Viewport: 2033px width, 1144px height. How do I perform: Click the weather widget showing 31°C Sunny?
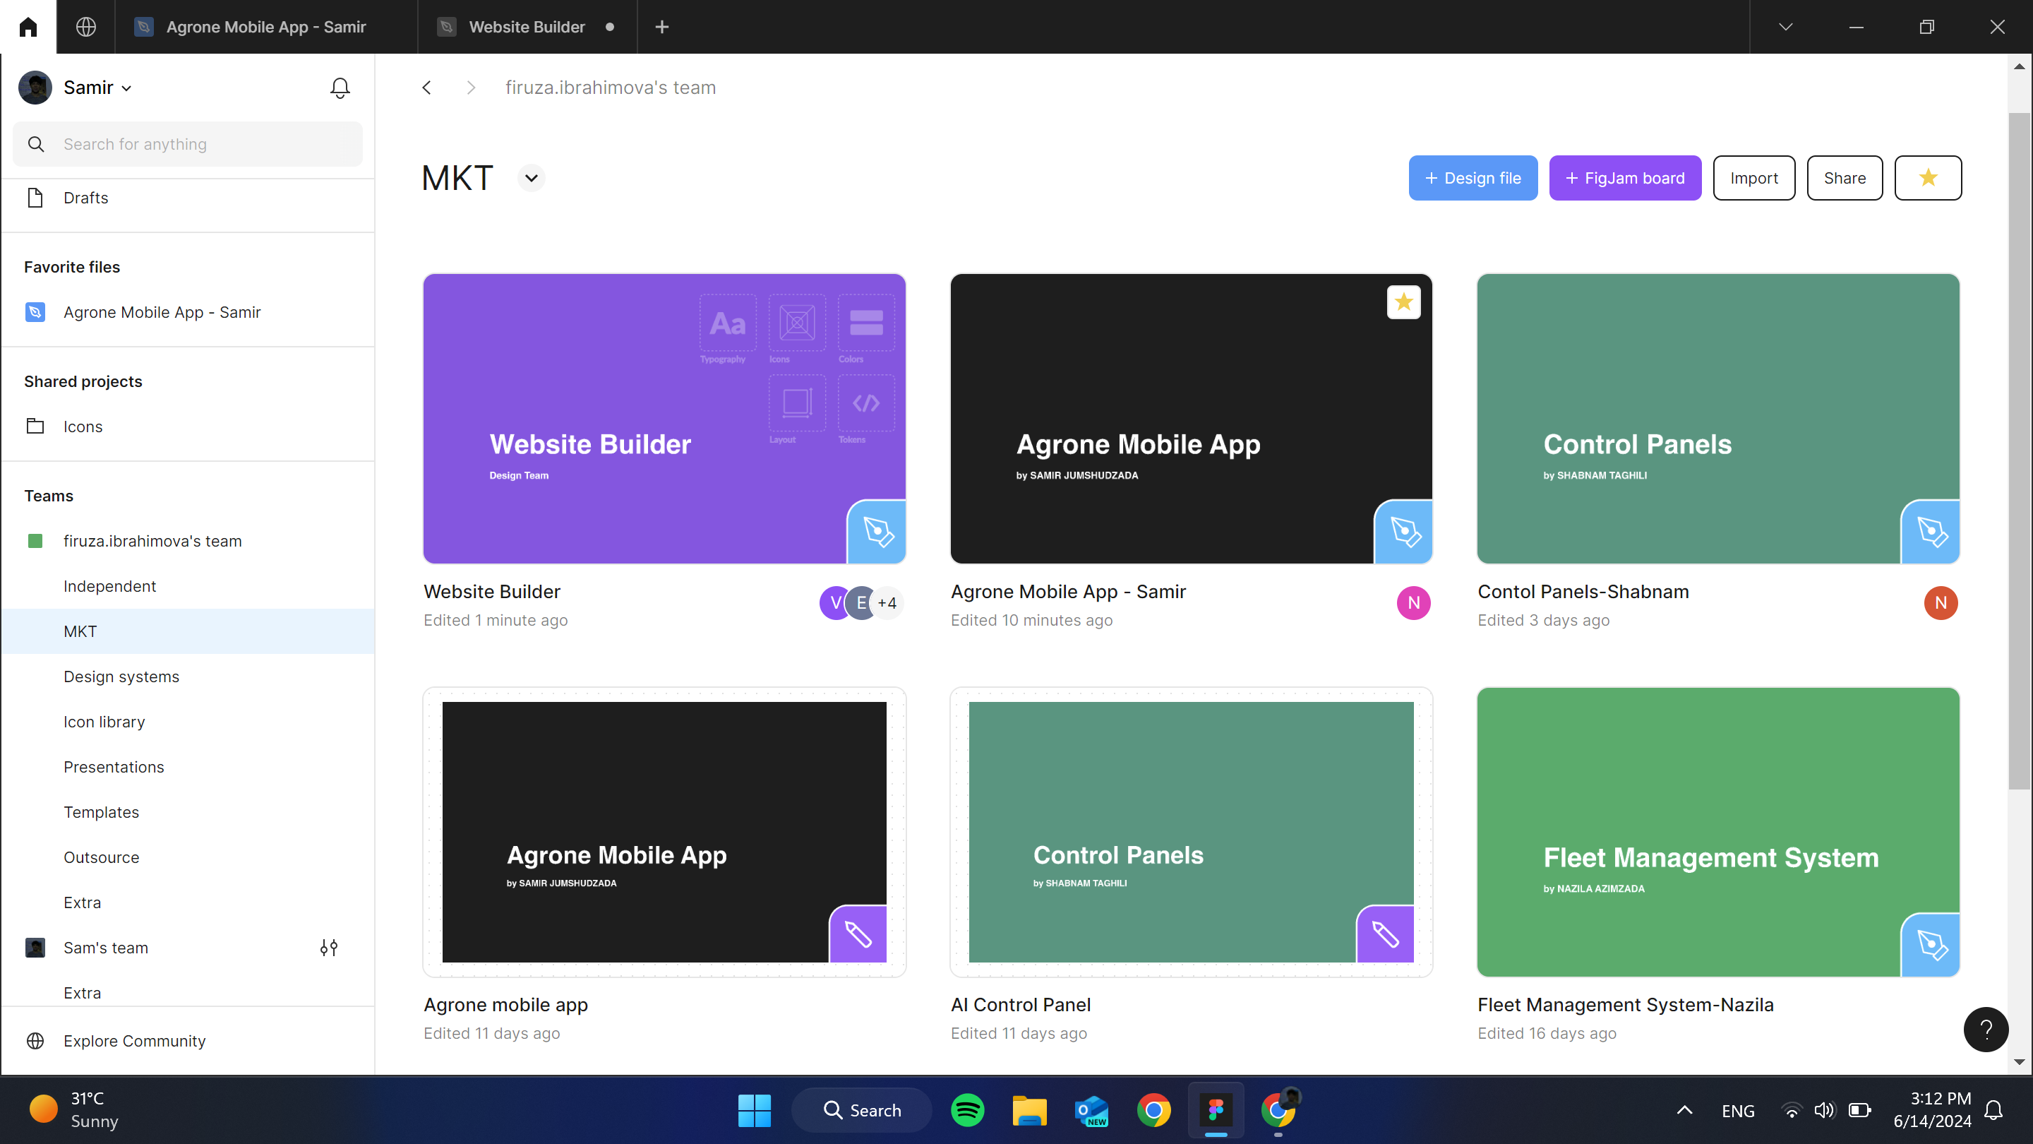tap(75, 1110)
